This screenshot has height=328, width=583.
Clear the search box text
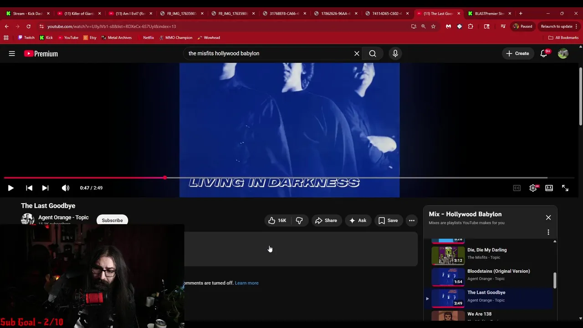pyautogui.click(x=357, y=54)
